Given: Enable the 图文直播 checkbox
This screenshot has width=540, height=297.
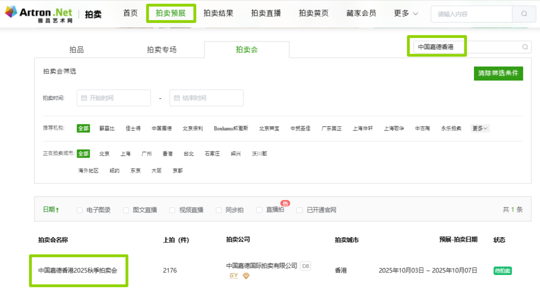Looking at the screenshot, I should [126, 210].
